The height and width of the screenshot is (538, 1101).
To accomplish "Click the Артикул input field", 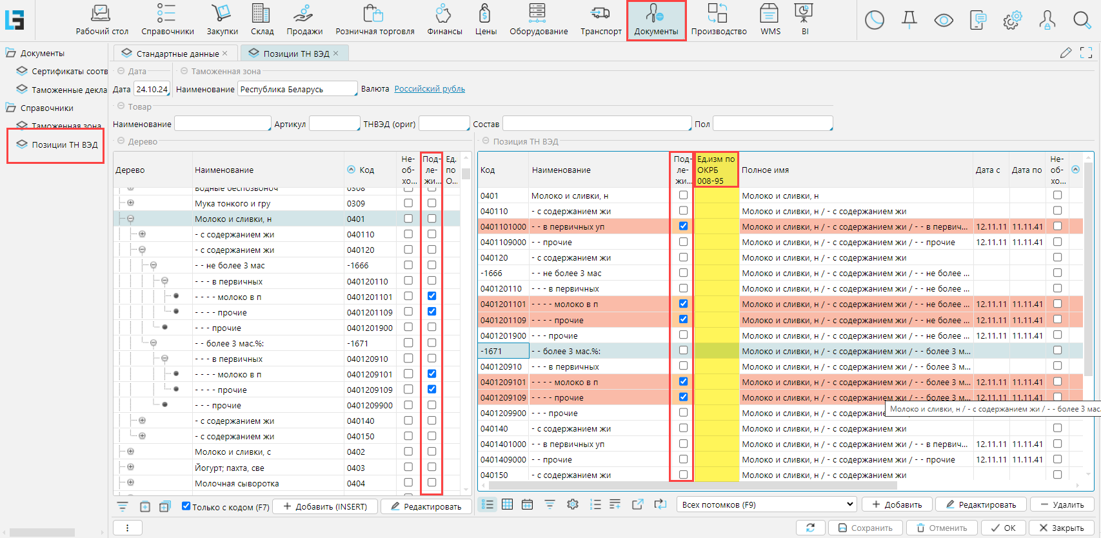I will point(334,124).
